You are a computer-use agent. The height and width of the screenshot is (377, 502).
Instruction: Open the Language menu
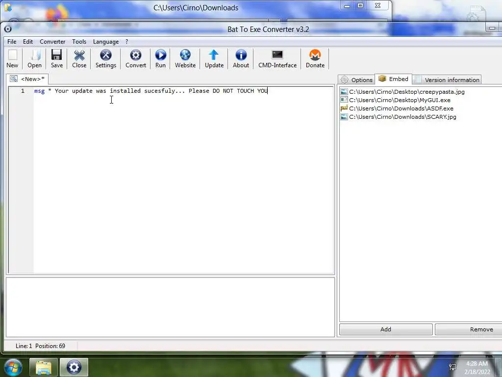[x=106, y=42]
